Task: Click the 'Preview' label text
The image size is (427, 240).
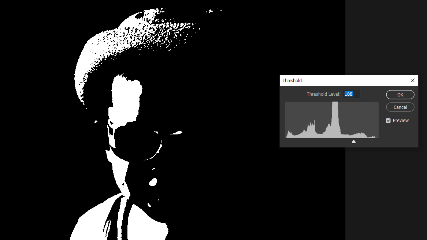Action: tap(401, 121)
